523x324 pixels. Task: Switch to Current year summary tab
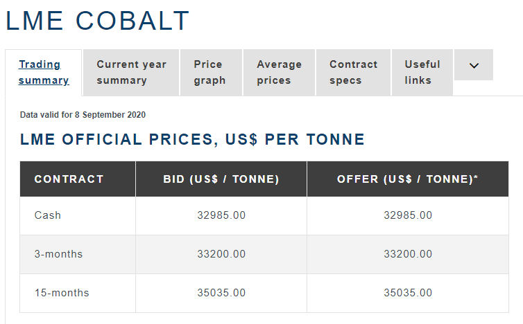131,72
